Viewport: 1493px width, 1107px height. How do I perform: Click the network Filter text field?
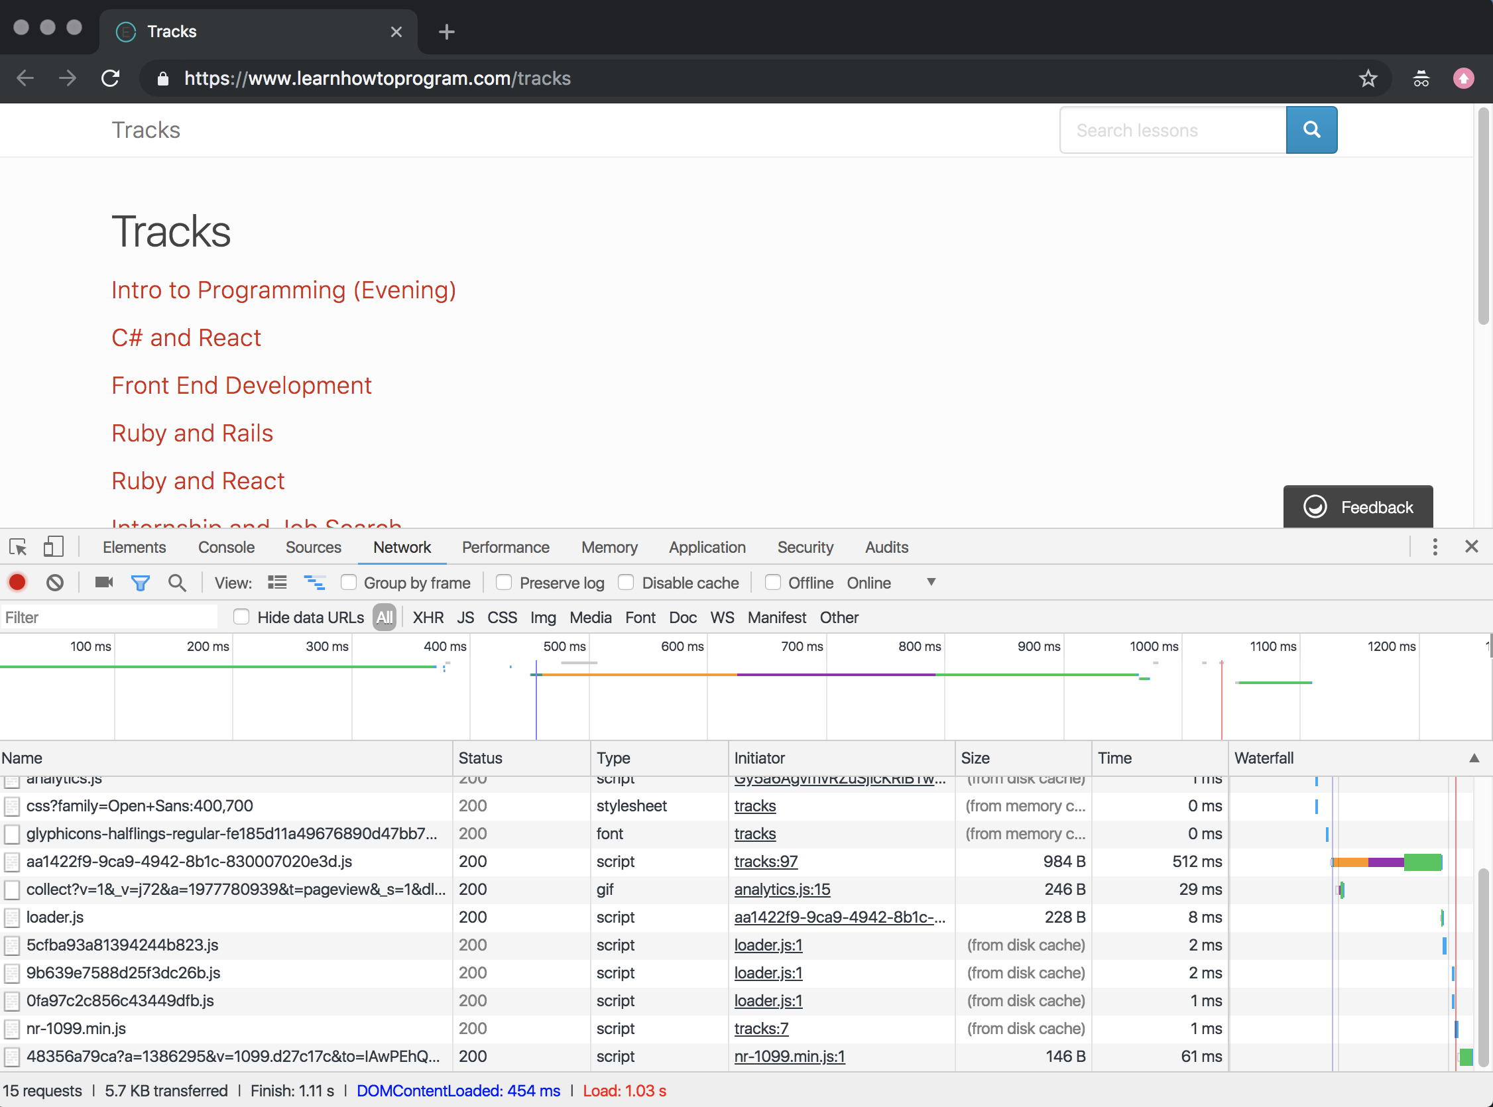(109, 617)
